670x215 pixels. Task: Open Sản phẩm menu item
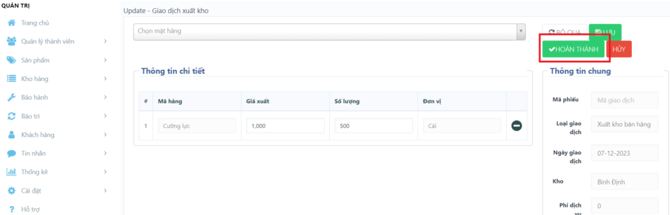(35, 60)
